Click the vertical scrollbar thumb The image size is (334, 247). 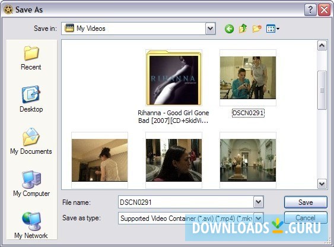click(322, 90)
